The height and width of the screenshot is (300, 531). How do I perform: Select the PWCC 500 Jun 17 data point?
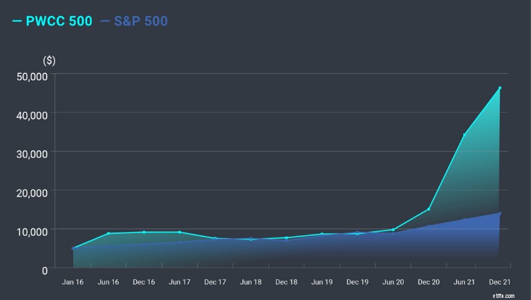tap(180, 232)
